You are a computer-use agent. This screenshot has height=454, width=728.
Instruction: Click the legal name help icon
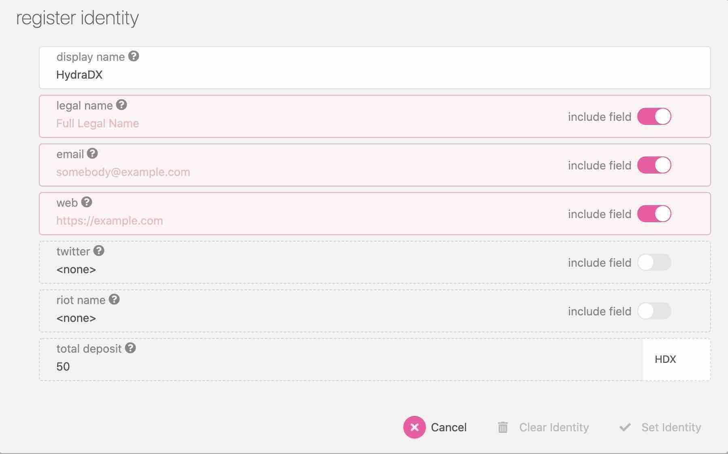point(121,105)
